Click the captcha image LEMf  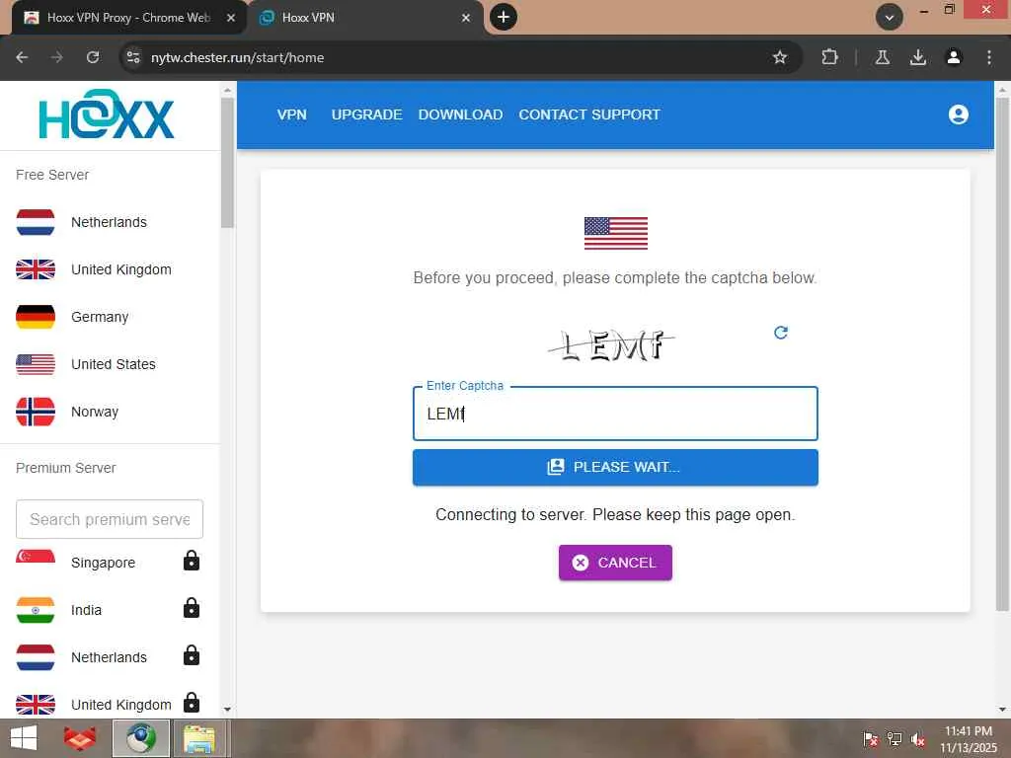click(x=610, y=345)
